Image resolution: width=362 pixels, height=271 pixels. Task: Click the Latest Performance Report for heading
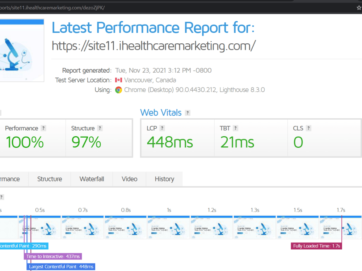click(x=153, y=28)
